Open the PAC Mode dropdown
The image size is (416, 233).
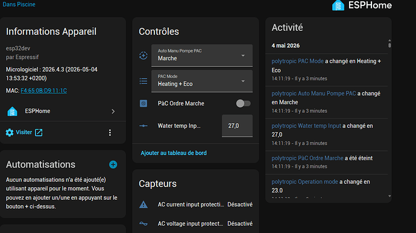202,81
